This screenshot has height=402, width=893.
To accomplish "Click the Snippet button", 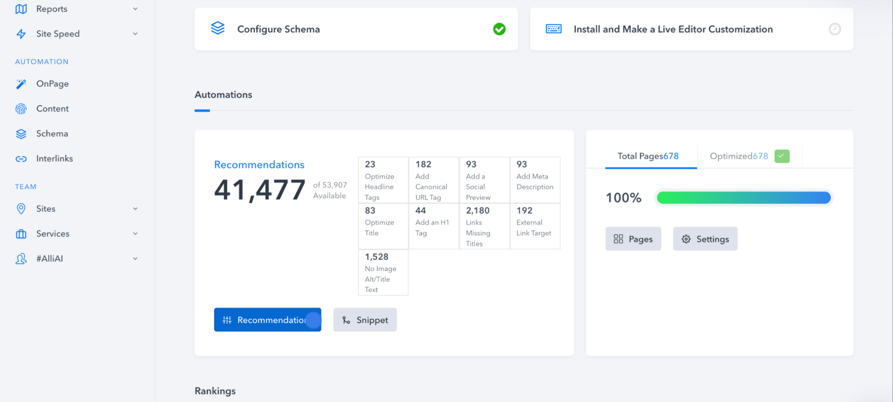I will (x=365, y=320).
